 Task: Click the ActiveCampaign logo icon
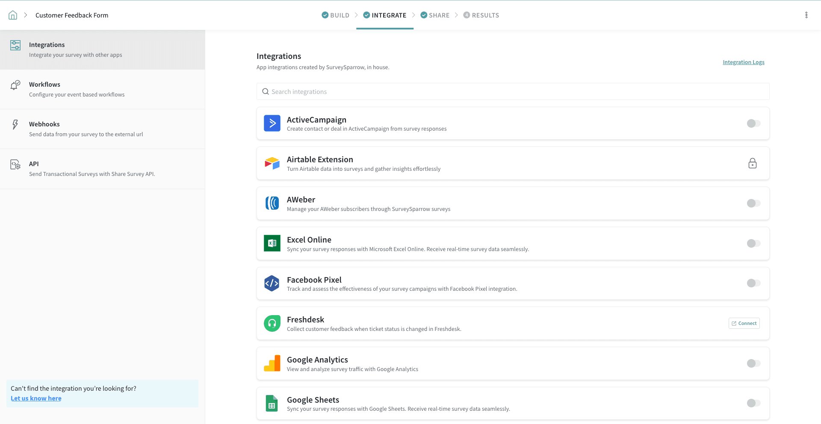click(272, 123)
